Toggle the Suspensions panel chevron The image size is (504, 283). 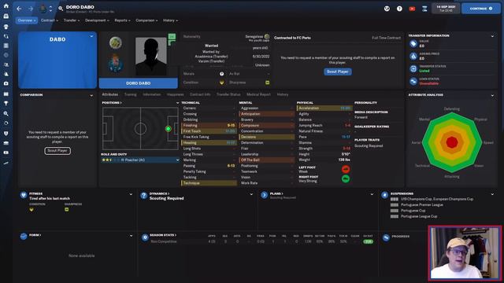(x=492, y=194)
